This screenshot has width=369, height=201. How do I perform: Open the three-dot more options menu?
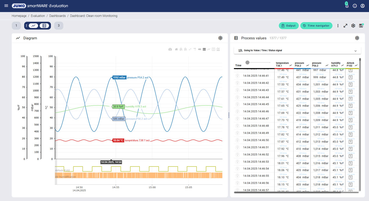click(338, 26)
